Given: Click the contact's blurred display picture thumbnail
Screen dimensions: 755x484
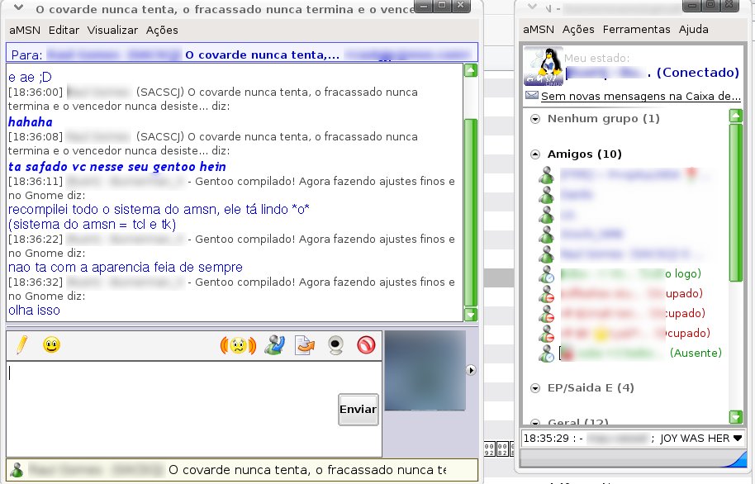Looking at the screenshot, I should pyautogui.click(x=425, y=370).
